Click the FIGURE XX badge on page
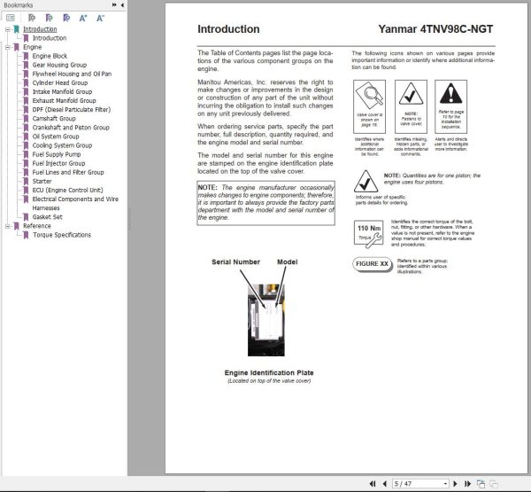This screenshot has width=531, height=492. [372, 264]
